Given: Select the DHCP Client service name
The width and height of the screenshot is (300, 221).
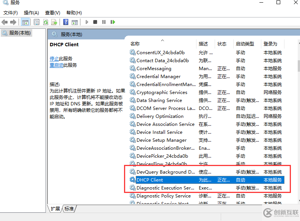Looking at the screenshot, I should click(x=149, y=180).
